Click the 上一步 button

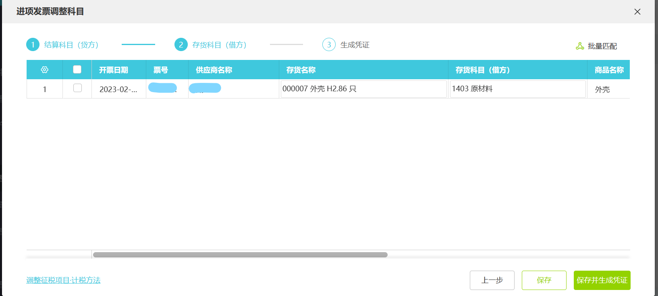(492, 280)
